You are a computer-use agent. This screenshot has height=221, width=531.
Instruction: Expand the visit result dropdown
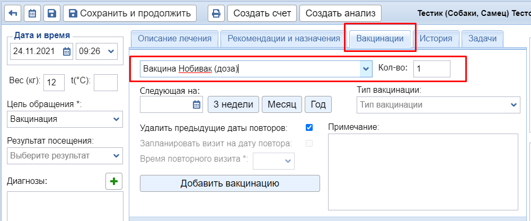(x=117, y=156)
